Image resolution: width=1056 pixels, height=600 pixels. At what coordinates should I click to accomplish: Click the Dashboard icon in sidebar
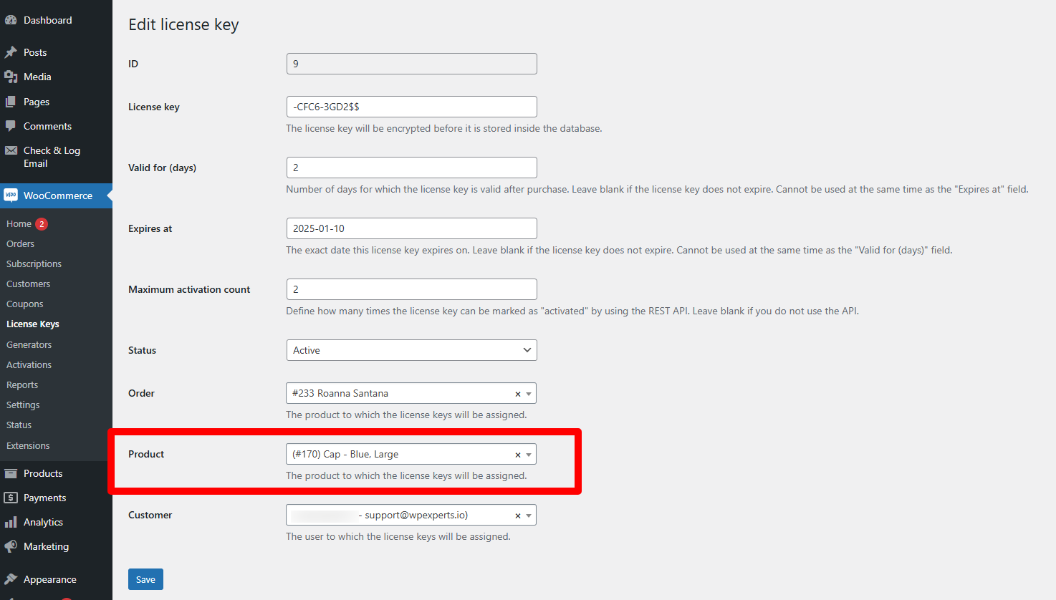coord(11,20)
